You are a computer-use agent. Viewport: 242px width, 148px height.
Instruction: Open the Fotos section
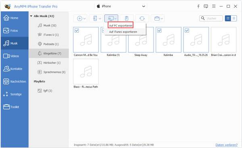[x=15, y=31]
